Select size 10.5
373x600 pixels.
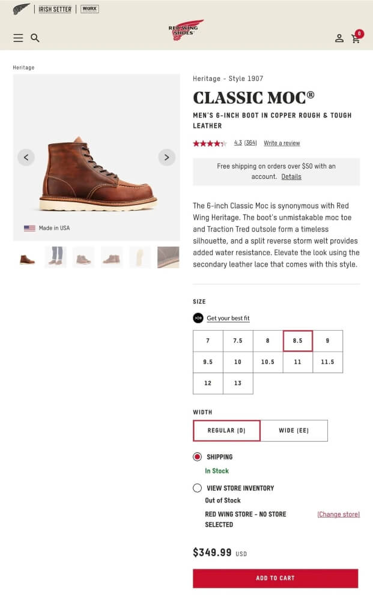tap(268, 362)
